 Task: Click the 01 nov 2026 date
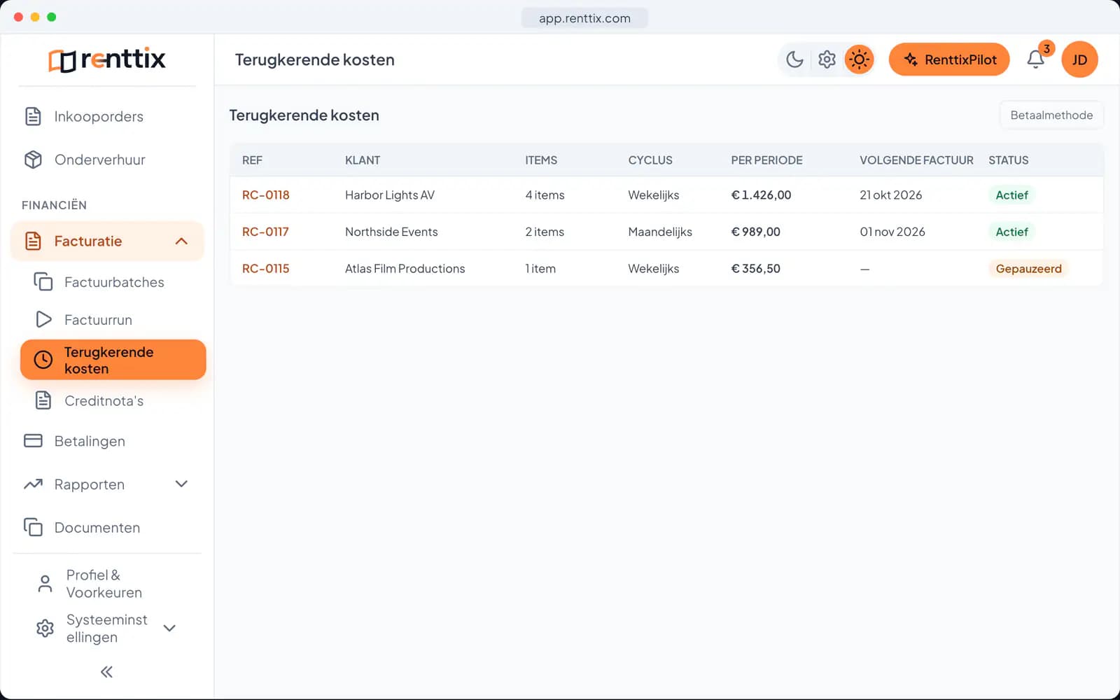point(892,232)
